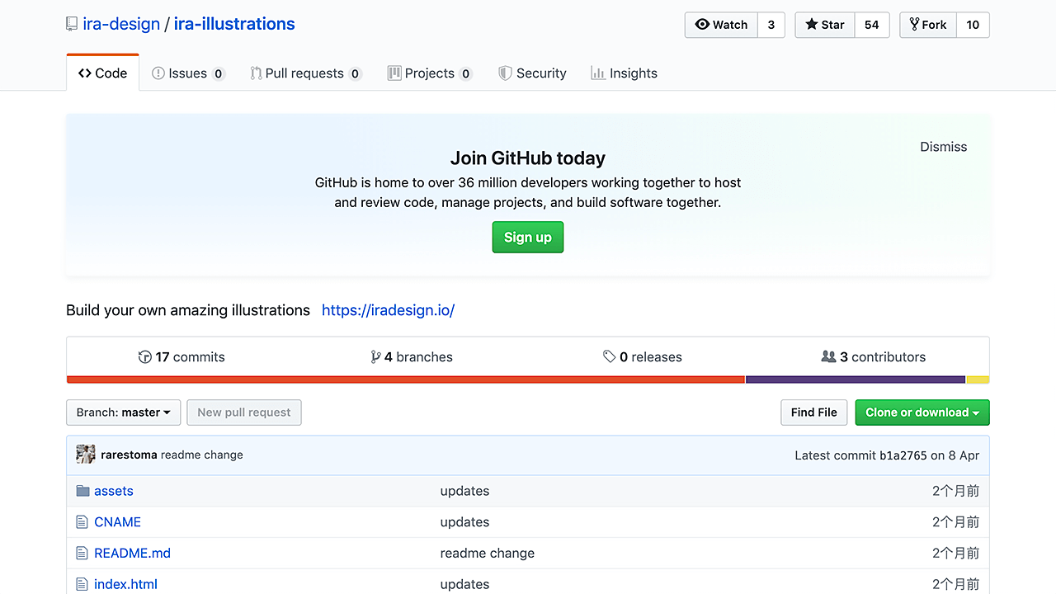Click the language breakdown color bar
The image size is (1056, 594).
[x=528, y=379]
